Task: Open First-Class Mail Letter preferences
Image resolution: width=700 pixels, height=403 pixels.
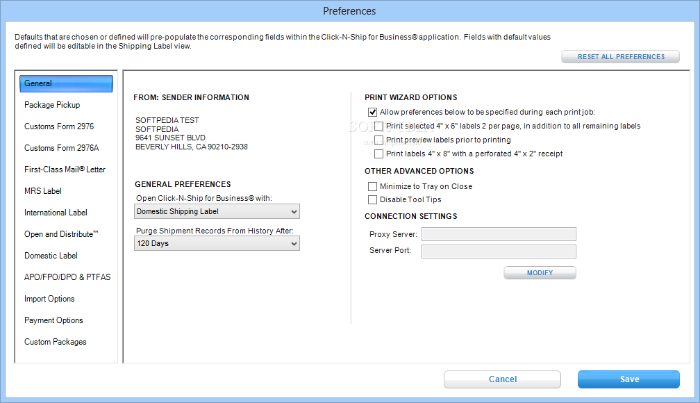Action: click(x=65, y=170)
